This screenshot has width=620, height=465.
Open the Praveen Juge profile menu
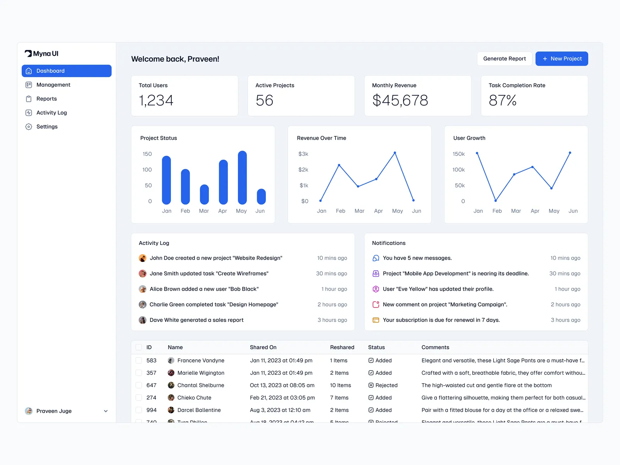coord(54,411)
